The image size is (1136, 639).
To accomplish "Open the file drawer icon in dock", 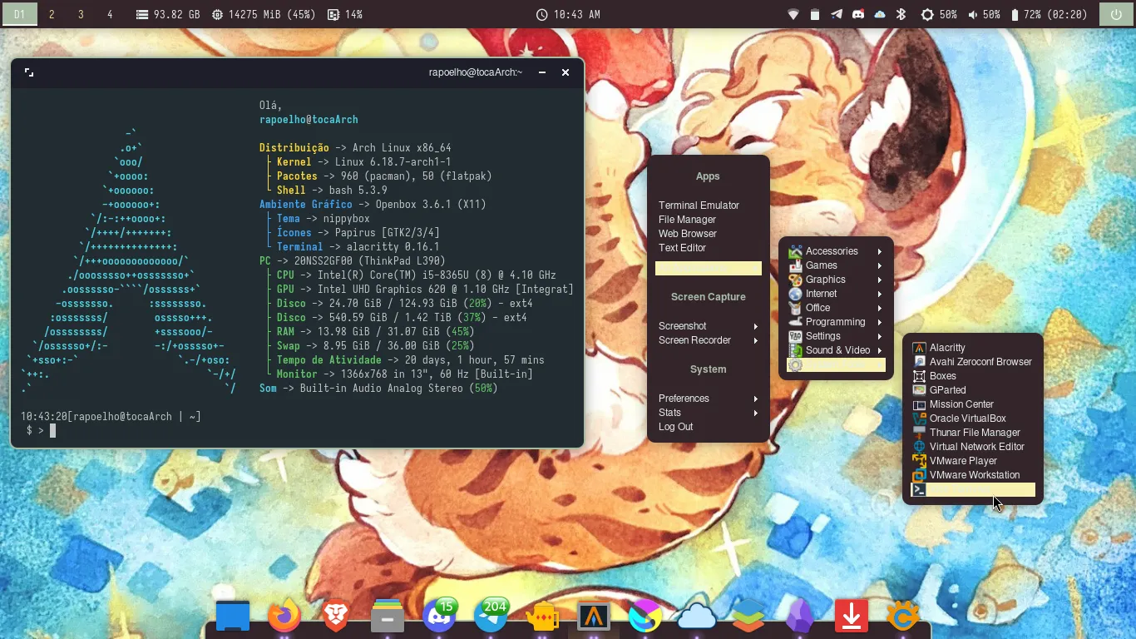I will tap(388, 617).
